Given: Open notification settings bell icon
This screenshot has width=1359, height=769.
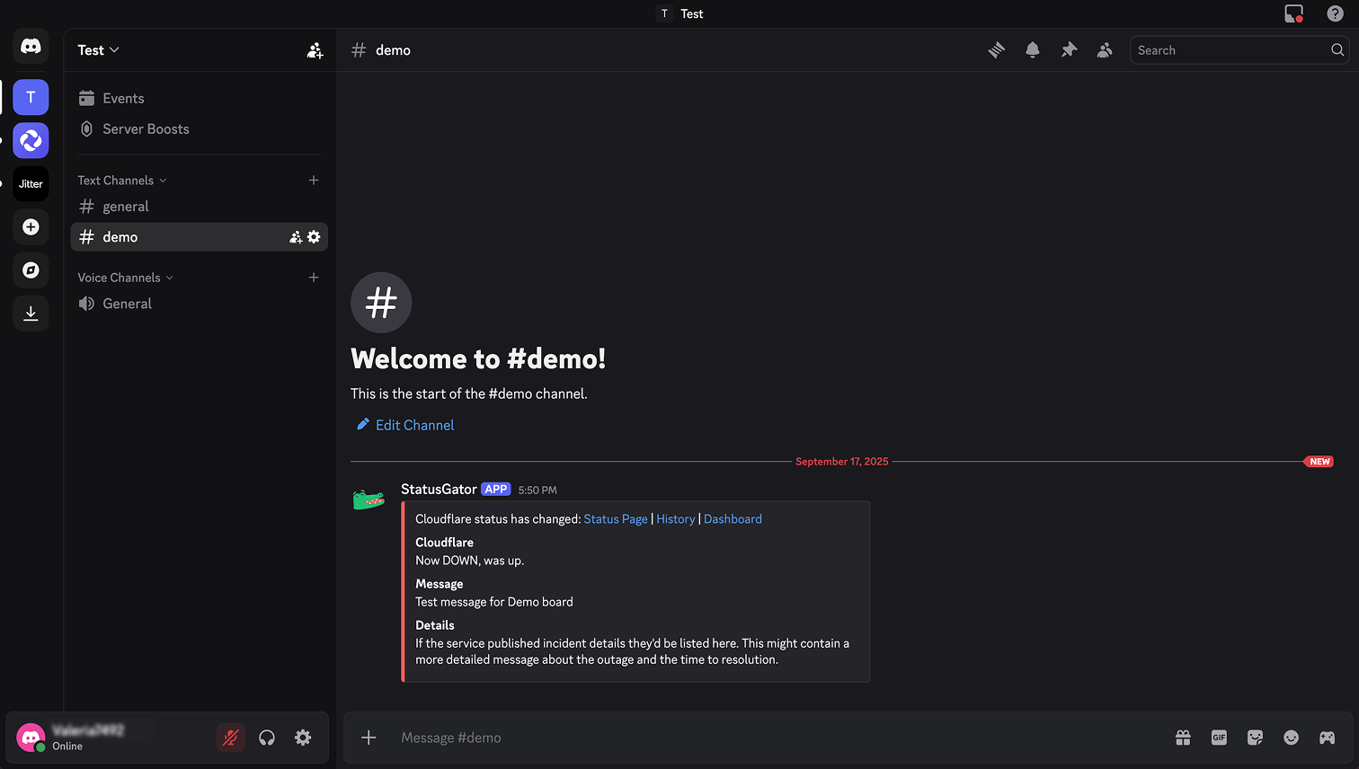Looking at the screenshot, I should click(1033, 50).
